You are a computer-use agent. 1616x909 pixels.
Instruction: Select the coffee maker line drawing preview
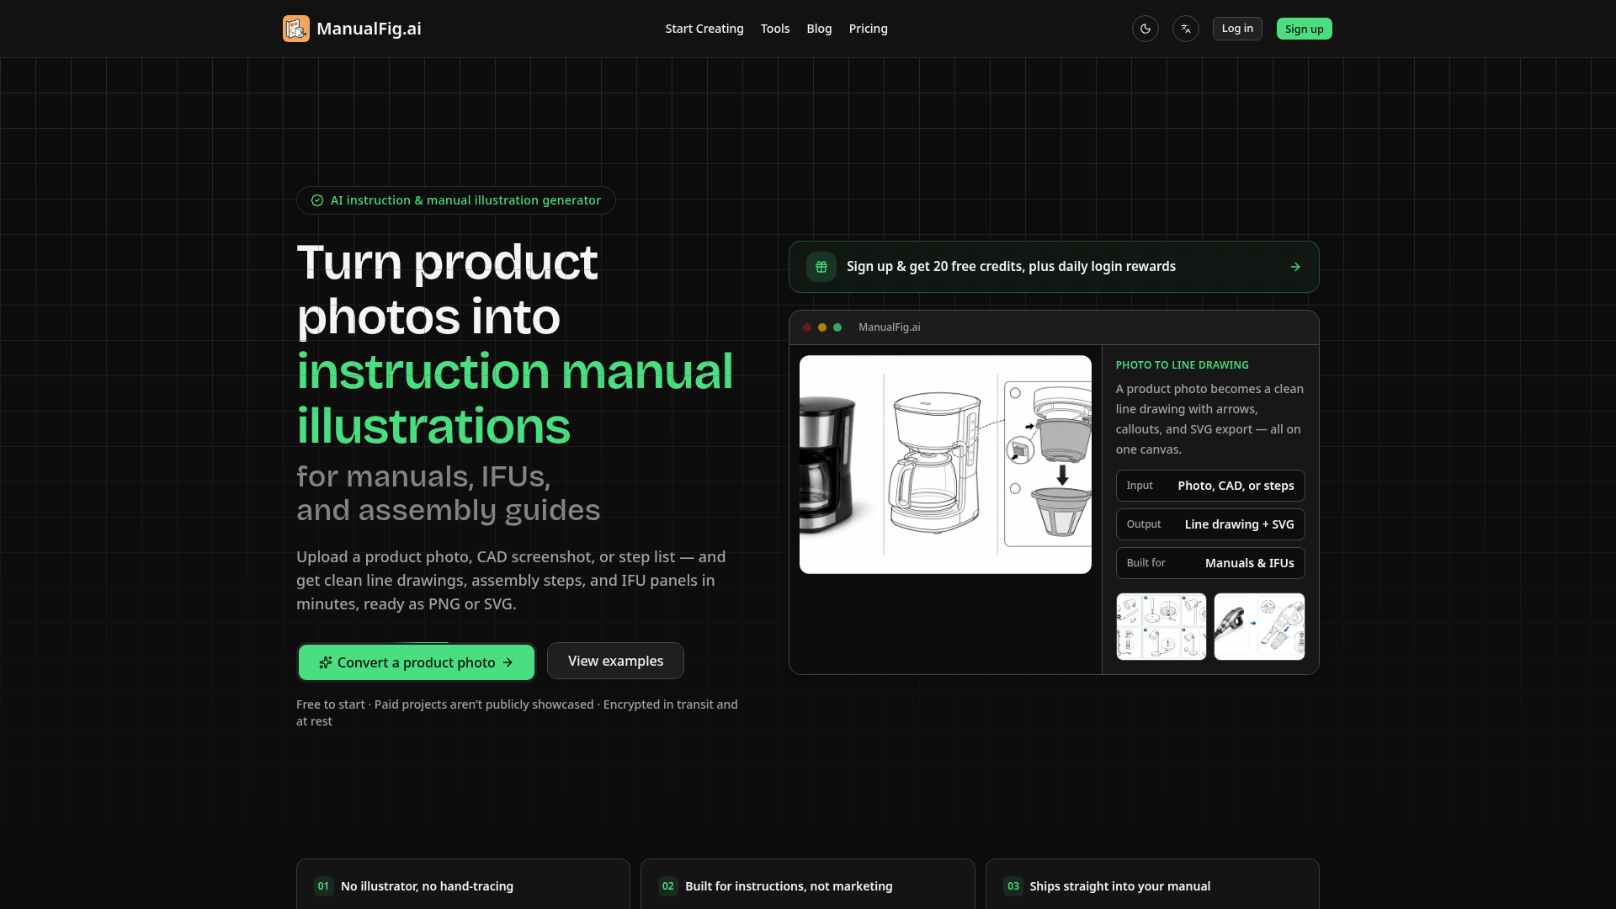coord(945,465)
